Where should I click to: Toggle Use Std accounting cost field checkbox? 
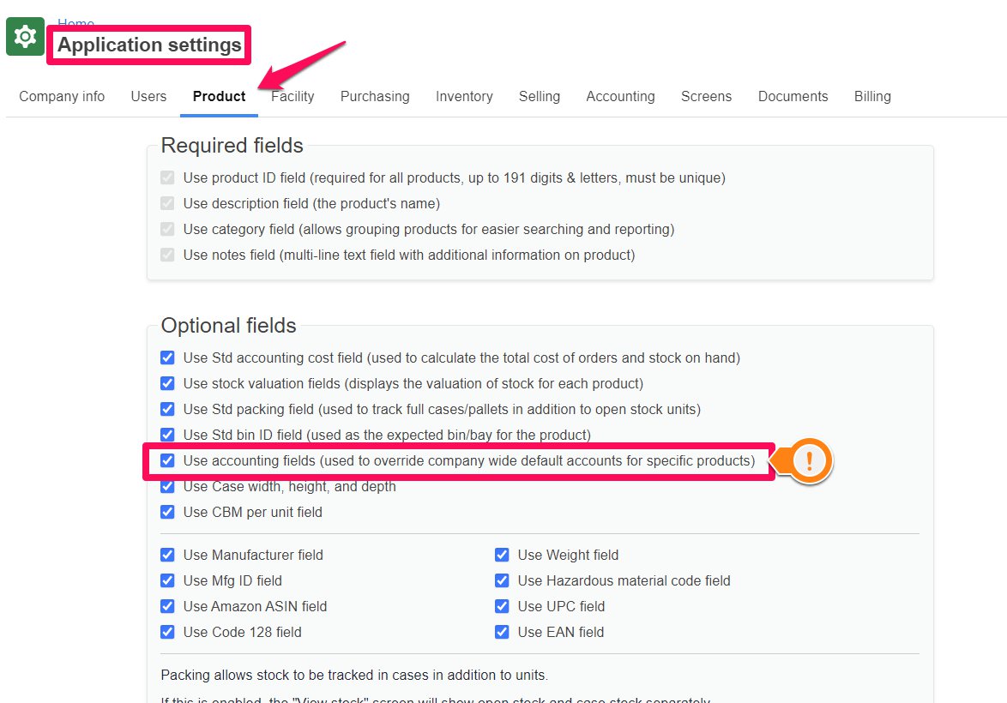click(167, 358)
